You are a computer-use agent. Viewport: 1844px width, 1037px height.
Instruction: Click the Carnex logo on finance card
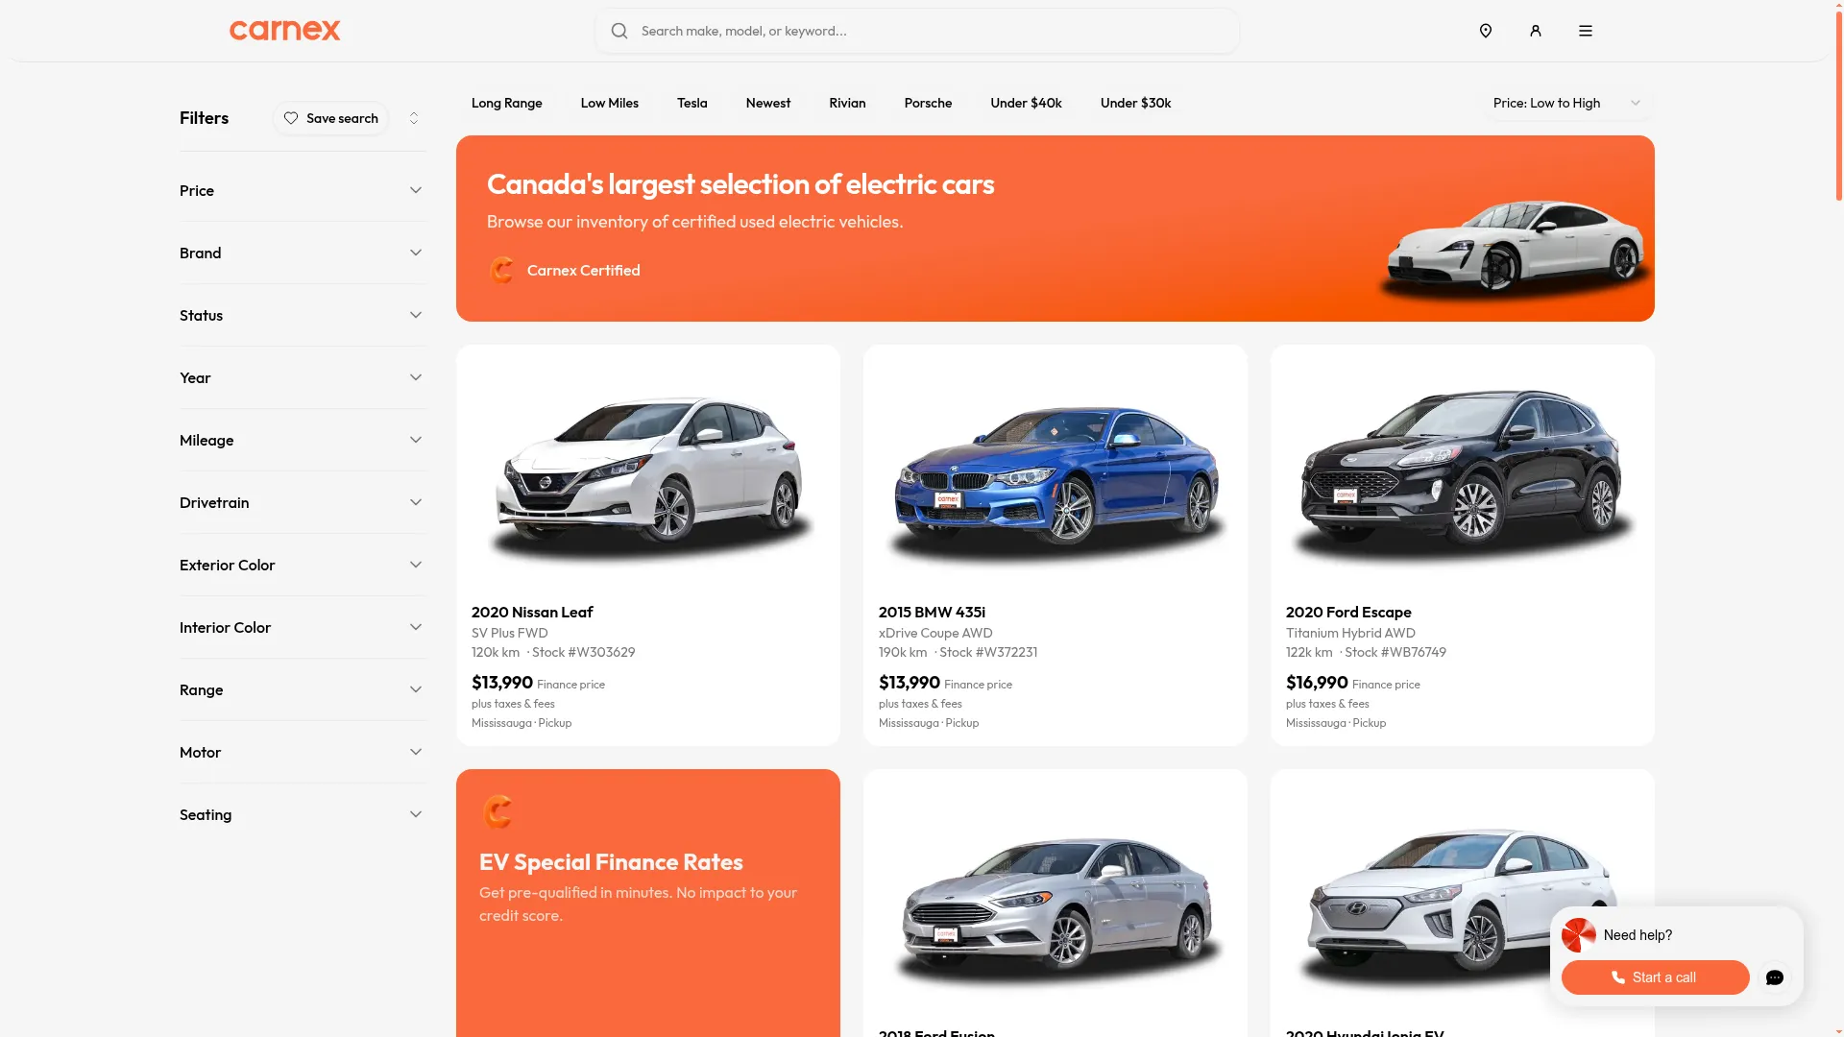[497, 812]
